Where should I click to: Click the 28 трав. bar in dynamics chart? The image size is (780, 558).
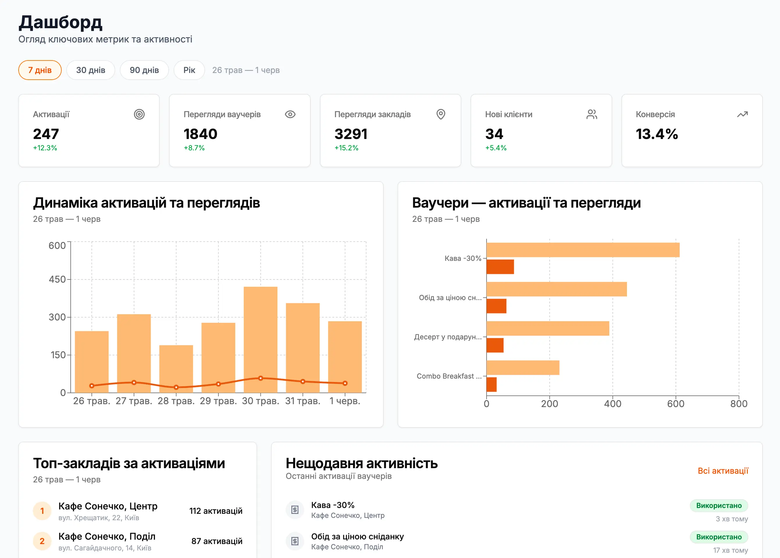tap(176, 369)
